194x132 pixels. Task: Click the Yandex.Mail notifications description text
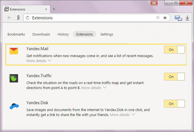click(90, 56)
